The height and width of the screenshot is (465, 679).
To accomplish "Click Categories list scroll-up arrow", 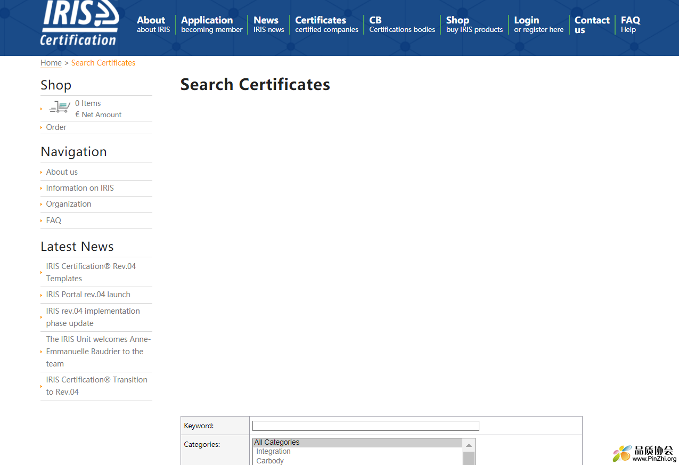I will pos(469,445).
